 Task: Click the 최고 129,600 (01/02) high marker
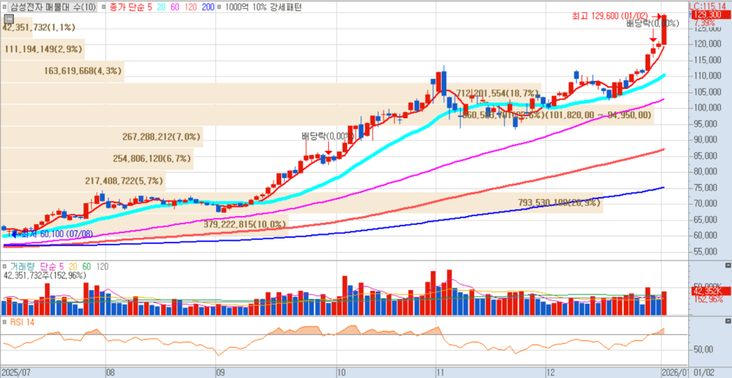tap(610, 15)
